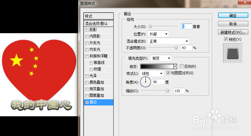Check the 等高线 contour sub-option

pos(91,63)
